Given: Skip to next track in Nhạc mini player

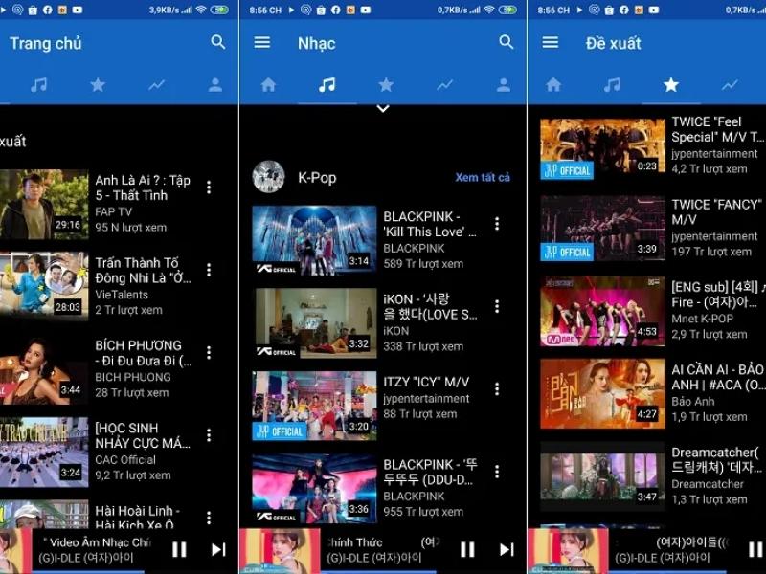Looking at the screenshot, I should click(507, 549).
